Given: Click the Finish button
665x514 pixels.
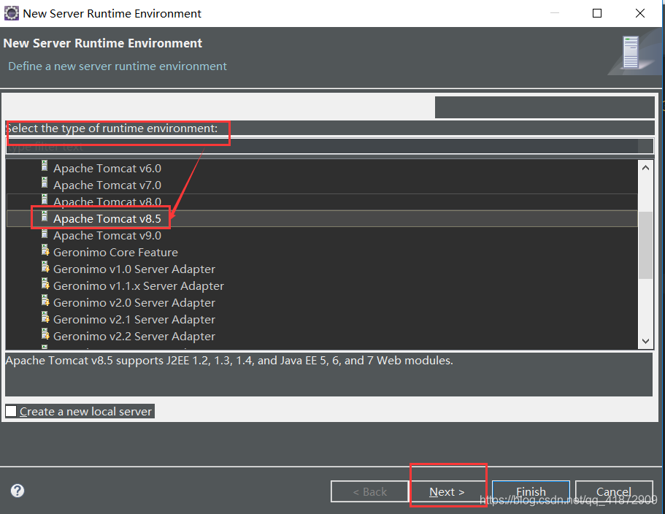Looking at the screenshot, I should pyautogui.click(x=531, y=491).
